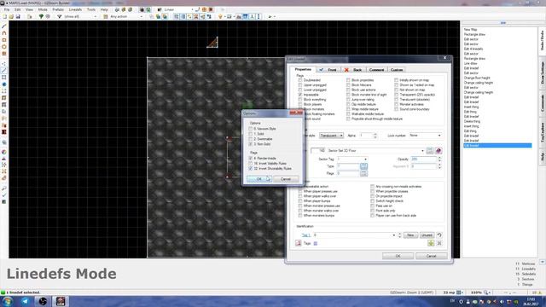Image resolution: width=546 pixels, height=307 pixels.
Task: Click the reset tag arrow icon
Action: pos(439,235)
